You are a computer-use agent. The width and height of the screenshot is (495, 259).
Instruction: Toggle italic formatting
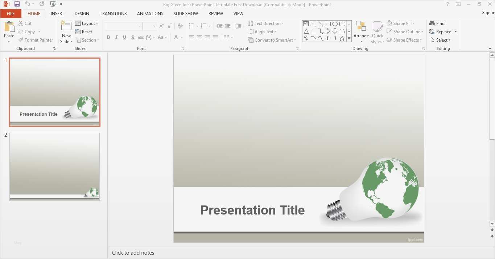[x=116, y=37]
